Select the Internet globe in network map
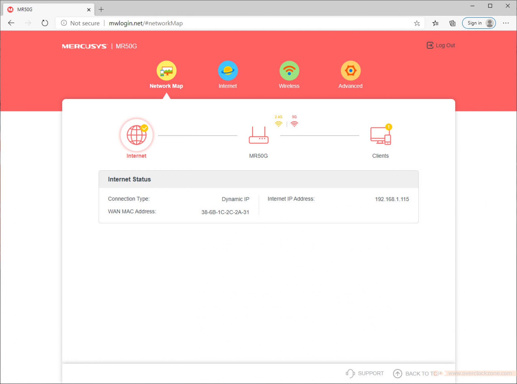 click(137, 135)
